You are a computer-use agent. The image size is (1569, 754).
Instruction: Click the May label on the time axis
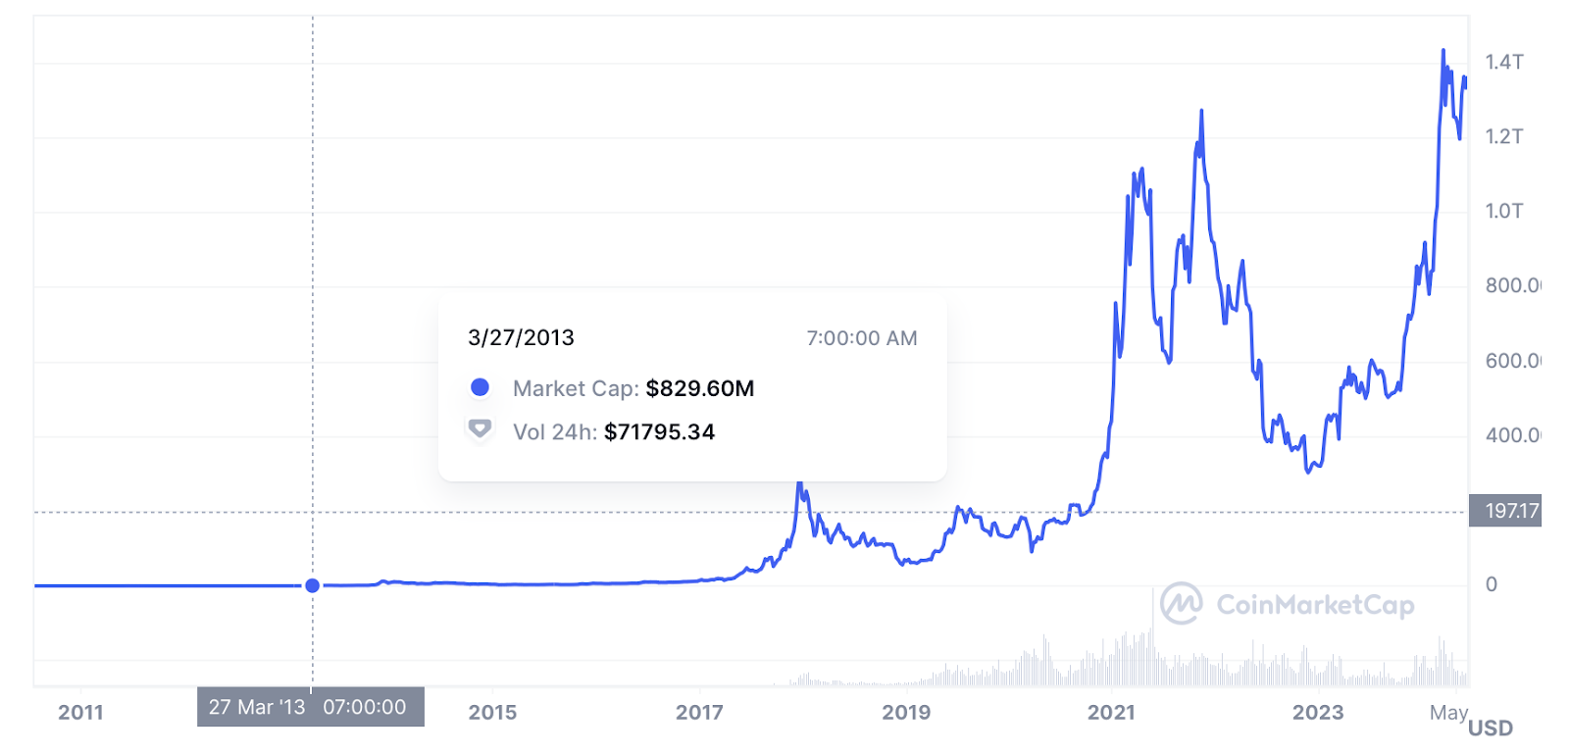click(x=1448, y=713)
